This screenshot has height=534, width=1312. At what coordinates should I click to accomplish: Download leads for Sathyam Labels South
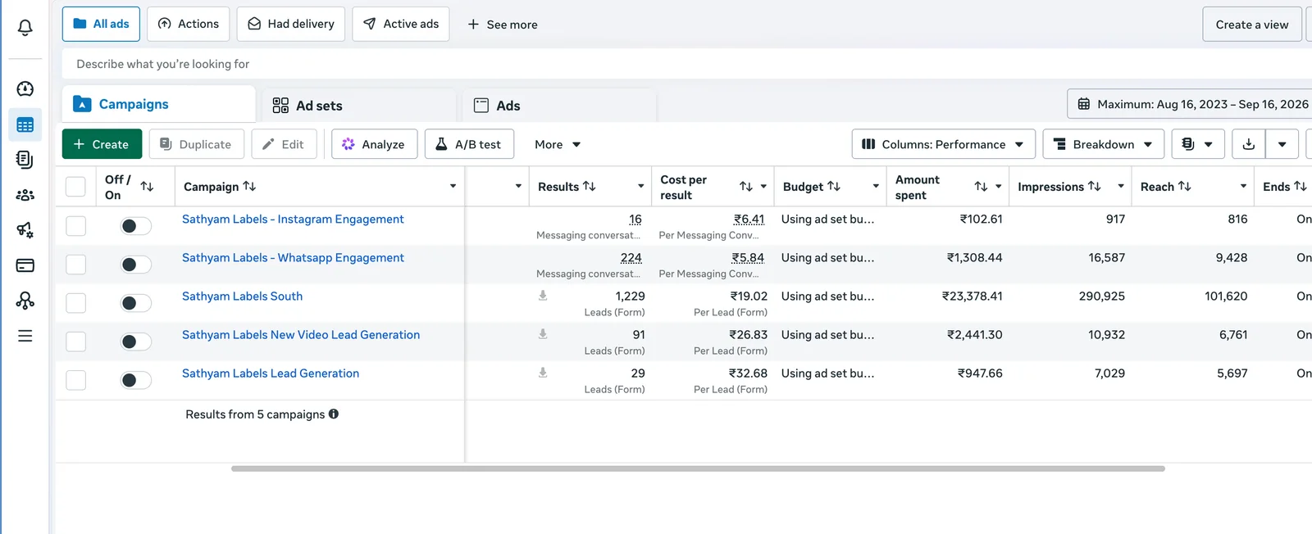click(x=543, y=296)
